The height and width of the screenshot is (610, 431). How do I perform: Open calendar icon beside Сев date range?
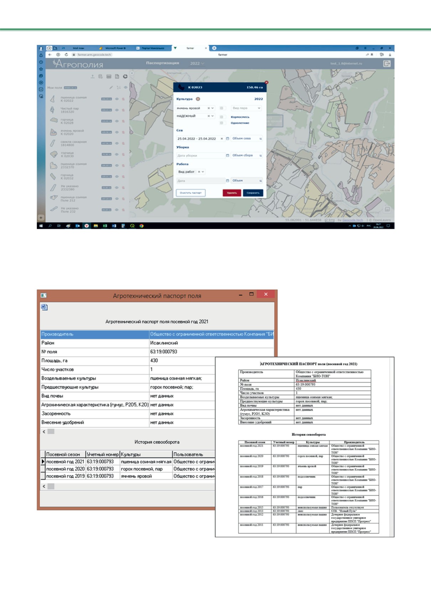click(x=227, y=138)
